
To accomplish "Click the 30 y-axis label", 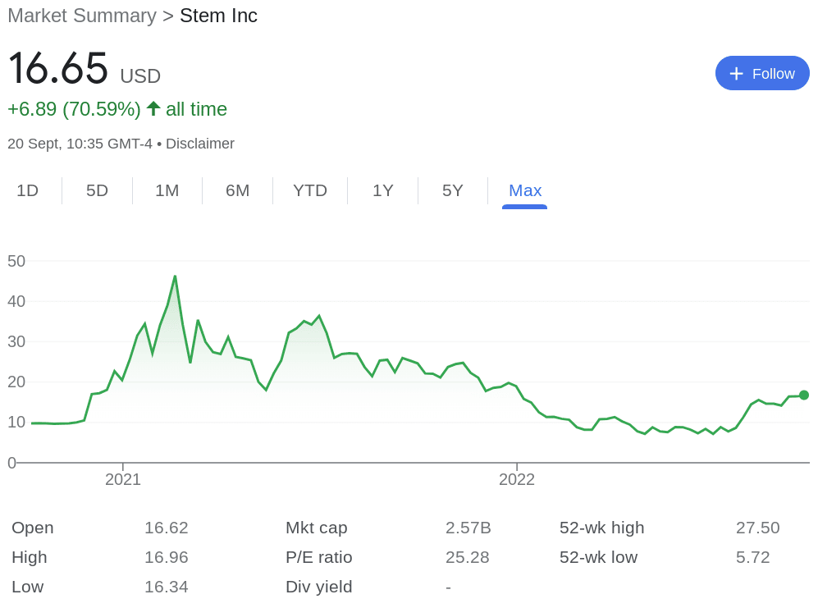I will tap(16, 341).
